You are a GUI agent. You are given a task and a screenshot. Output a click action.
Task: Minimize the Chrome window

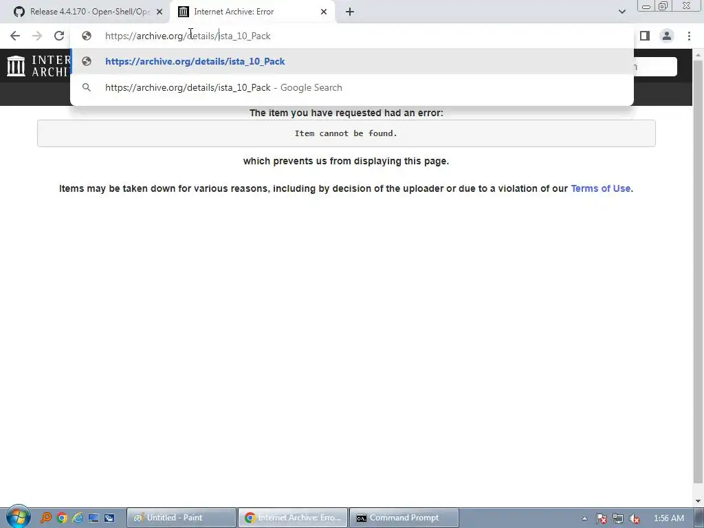646,6
